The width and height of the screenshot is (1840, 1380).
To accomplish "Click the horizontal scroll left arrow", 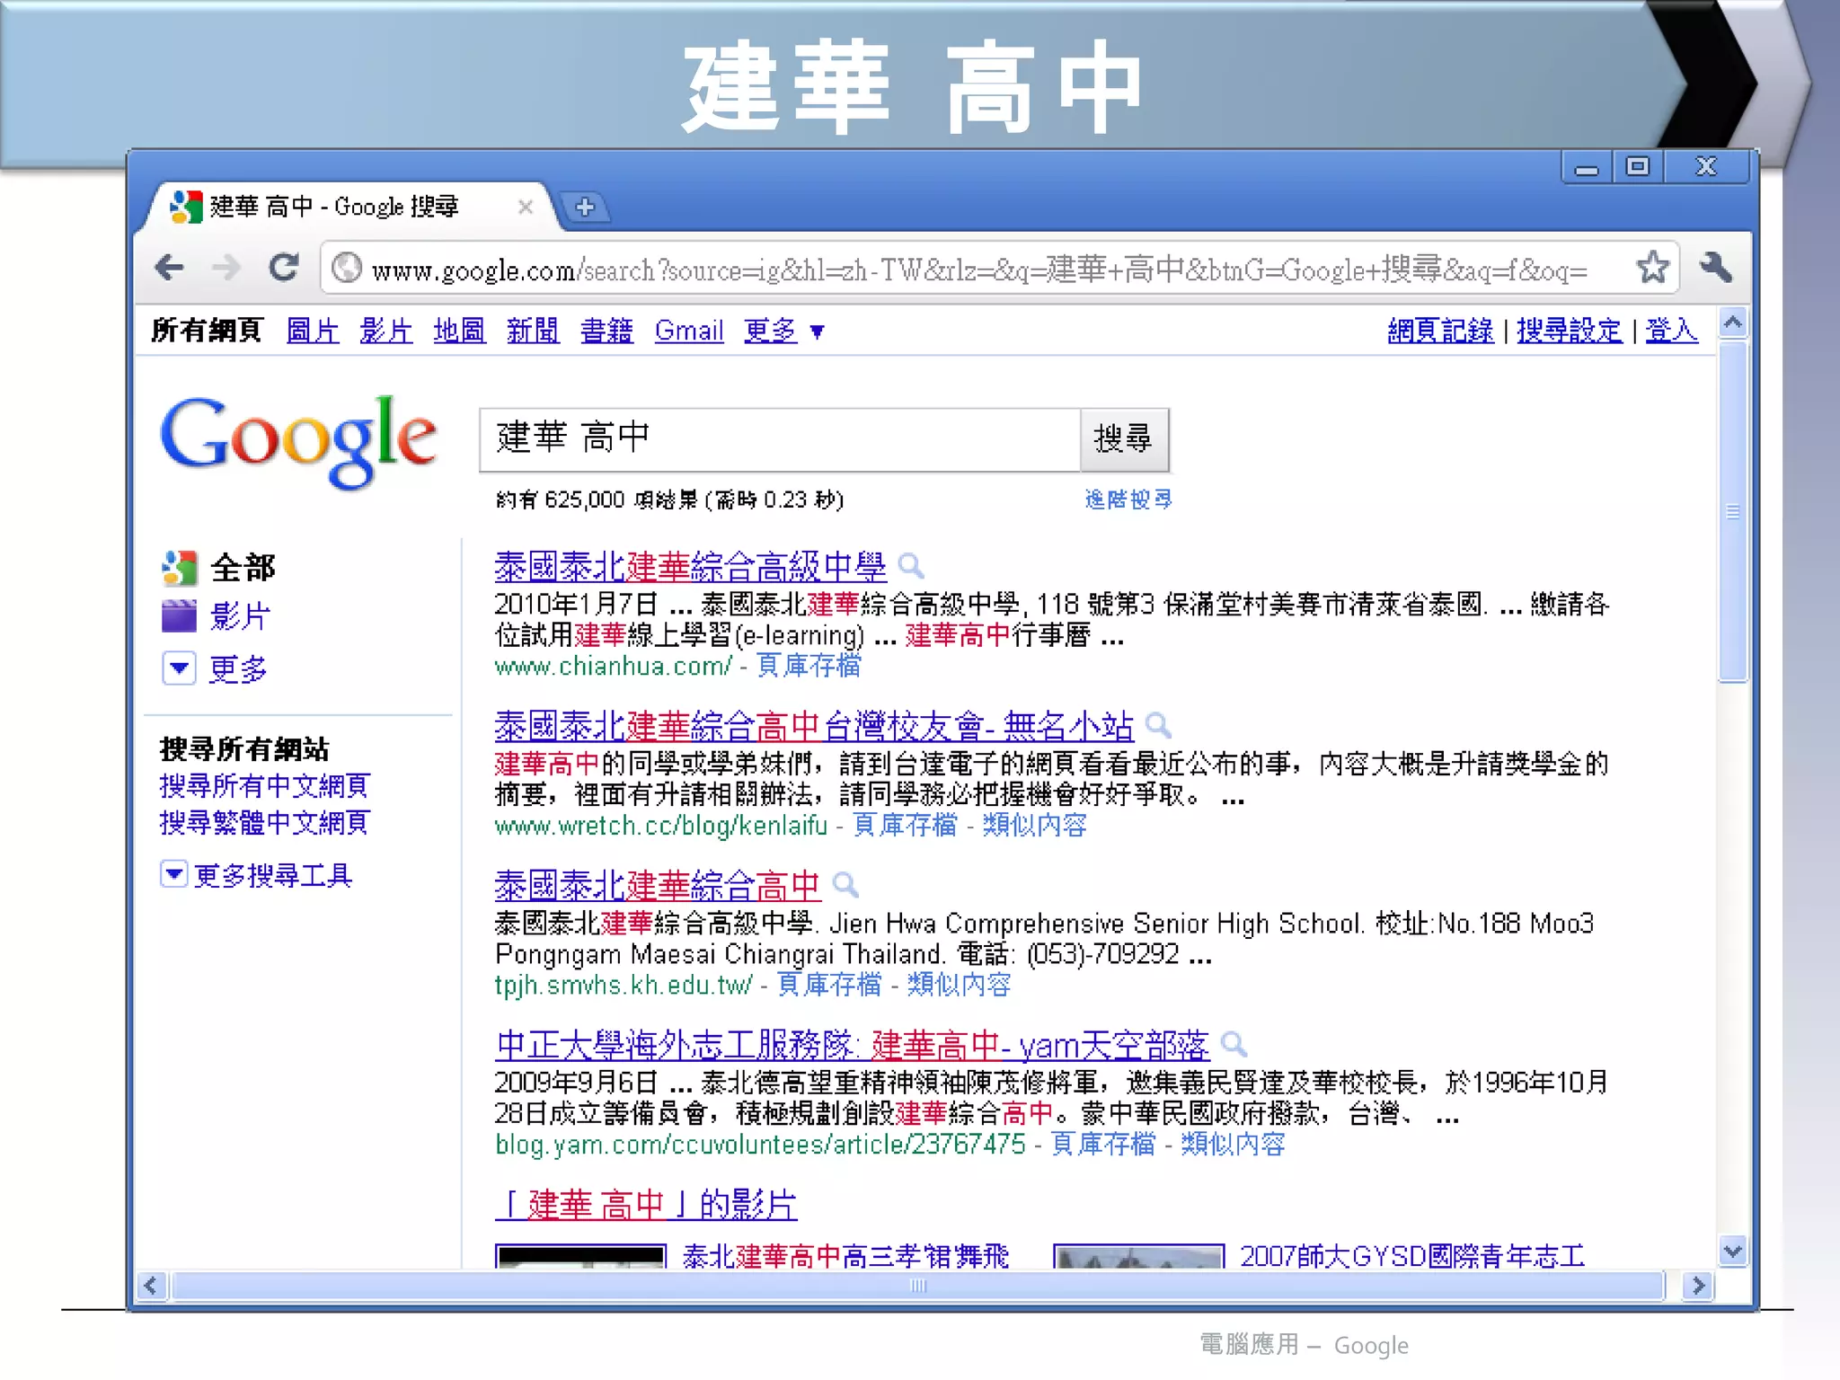I will (x=151, y=1286).
